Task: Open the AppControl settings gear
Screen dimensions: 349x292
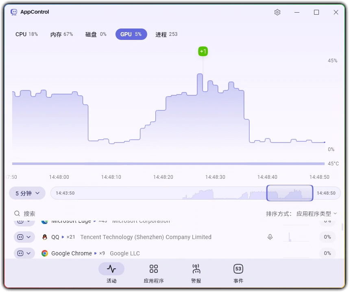Action: pos(277,12)
